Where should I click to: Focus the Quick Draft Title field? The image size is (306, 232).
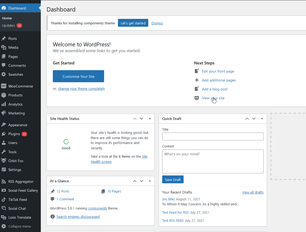pos(213,136)
